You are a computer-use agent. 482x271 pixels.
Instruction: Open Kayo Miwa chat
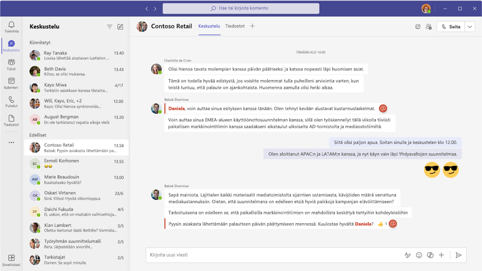coord(76,87)
